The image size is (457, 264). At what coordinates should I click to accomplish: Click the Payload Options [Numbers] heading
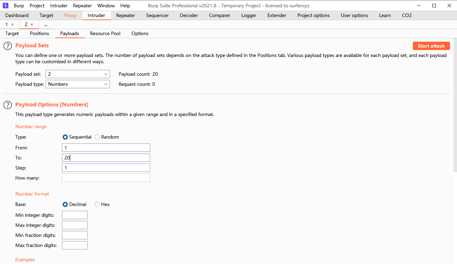pyautogui.click(x=52, y=105)
